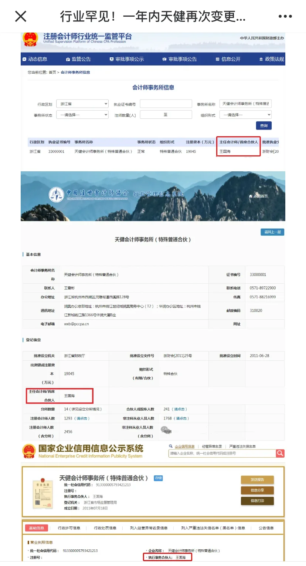Image resolution: width=306 pixels, height=566 pixels.
Task: Click 批准设立文件号 value 浙财会[2011]25号
Action: (x=178, y=356)
